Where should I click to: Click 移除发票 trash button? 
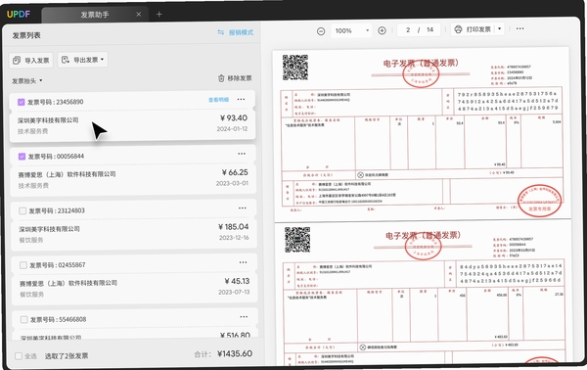pos(235,78)
